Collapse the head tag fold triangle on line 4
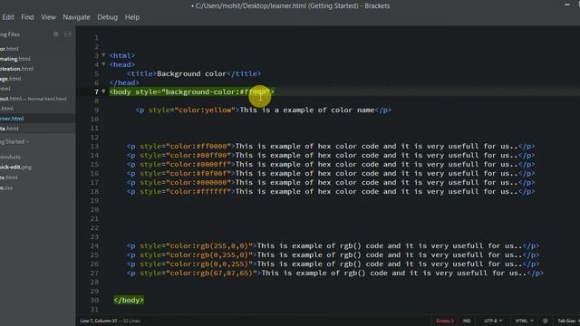Image resolution: width=580 pixels, height=326 pixels. [x=103, y=64]
